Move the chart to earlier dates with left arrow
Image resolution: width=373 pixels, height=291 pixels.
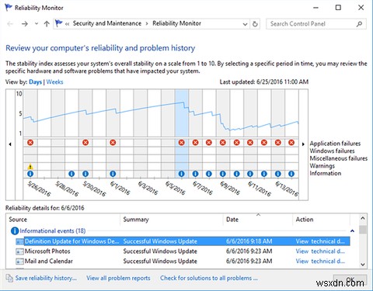pos(10,144)
